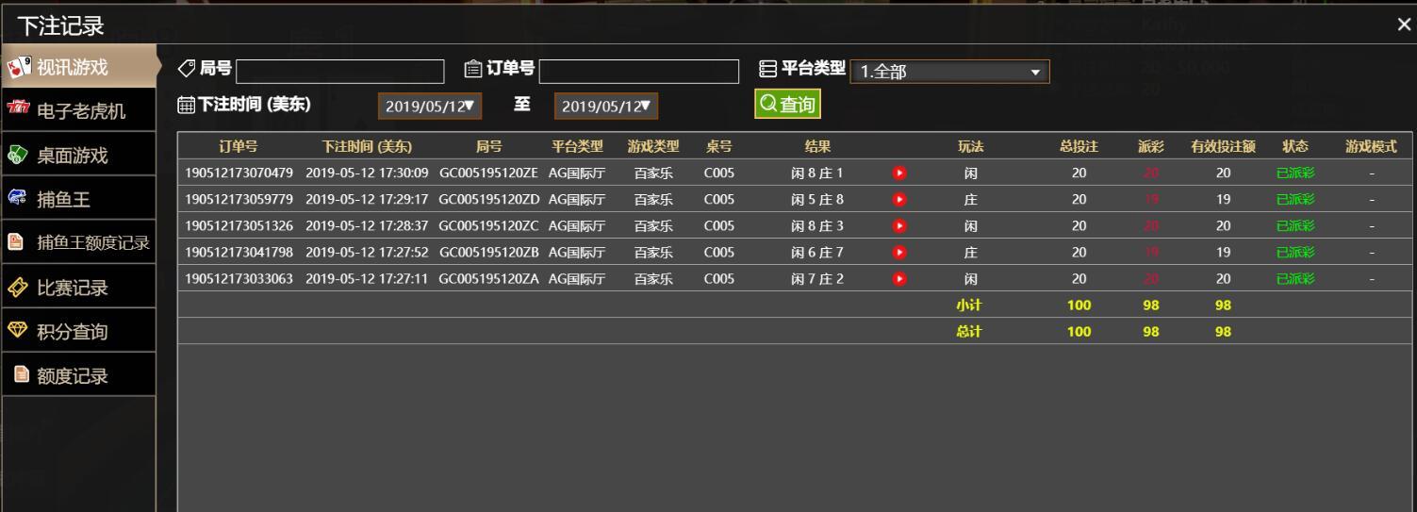Click order number 190512173033063

click(x=239, y=278)
